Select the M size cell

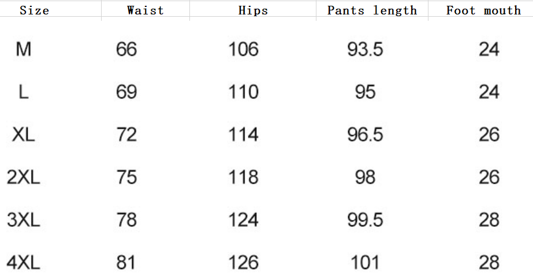(23, 50)
